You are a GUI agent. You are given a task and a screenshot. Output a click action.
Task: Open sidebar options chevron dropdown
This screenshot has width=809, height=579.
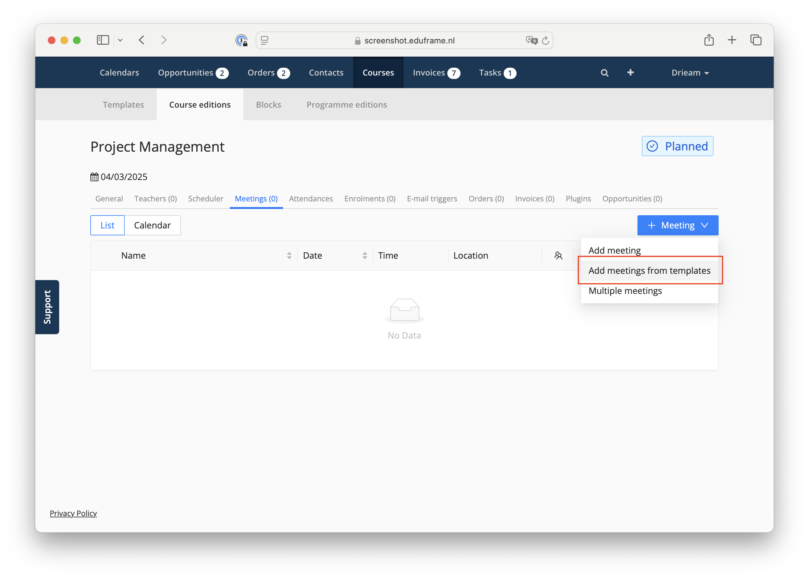coord(120,40)
